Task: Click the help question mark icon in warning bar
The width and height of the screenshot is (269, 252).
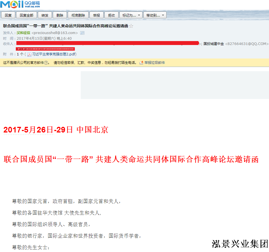Action: click(46, 63)
